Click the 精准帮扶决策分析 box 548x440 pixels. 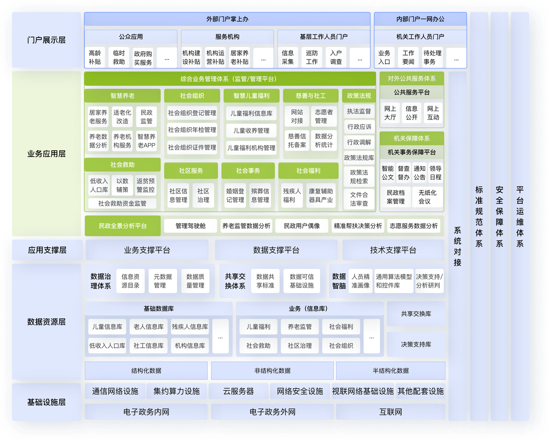[x=358, y=226]
